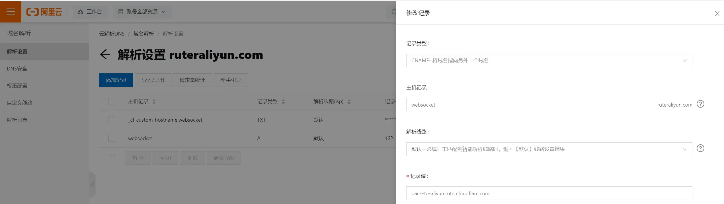Open the 工作台 workbench home icon
Viewport: 724px width, 204px height.
coord(81,12)
